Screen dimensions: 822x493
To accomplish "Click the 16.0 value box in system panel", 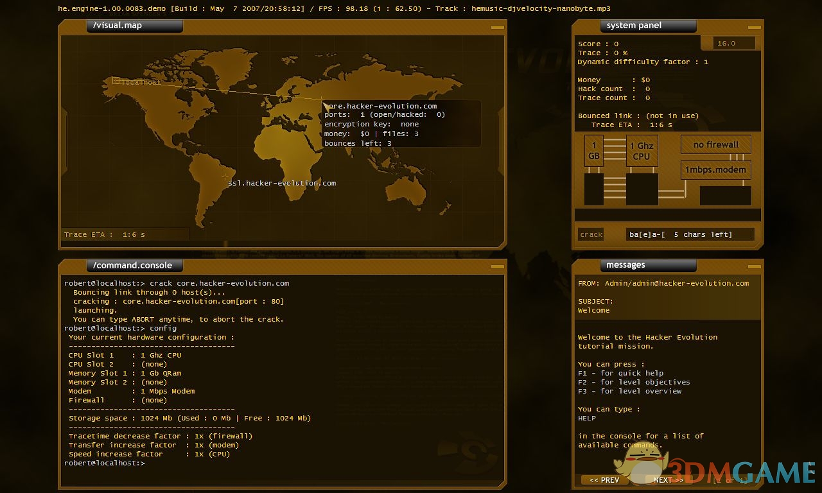I will (x=734, y=43).
